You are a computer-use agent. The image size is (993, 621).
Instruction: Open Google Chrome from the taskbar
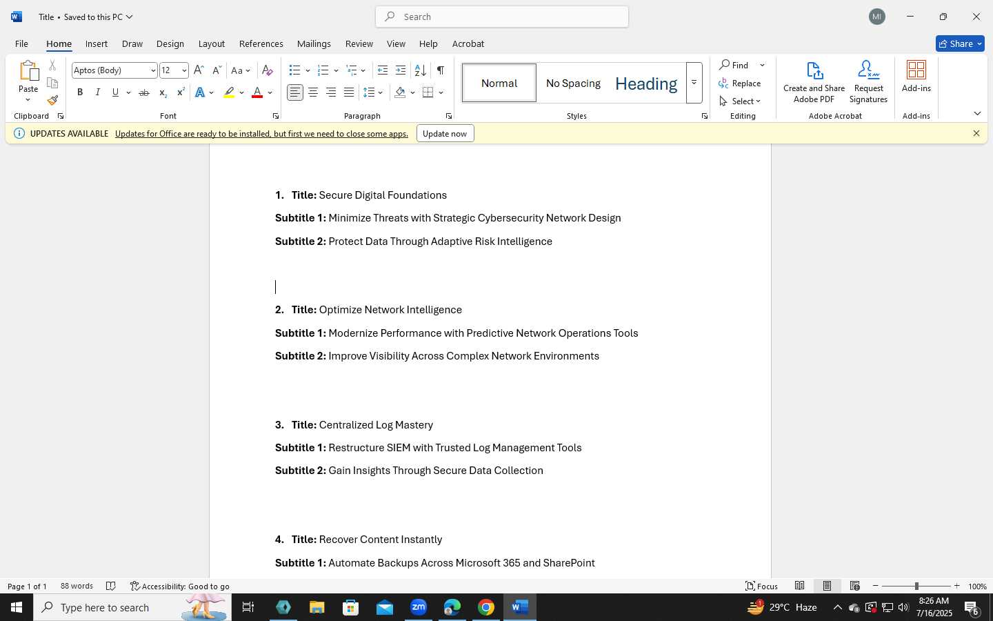[x=486, y=607]
